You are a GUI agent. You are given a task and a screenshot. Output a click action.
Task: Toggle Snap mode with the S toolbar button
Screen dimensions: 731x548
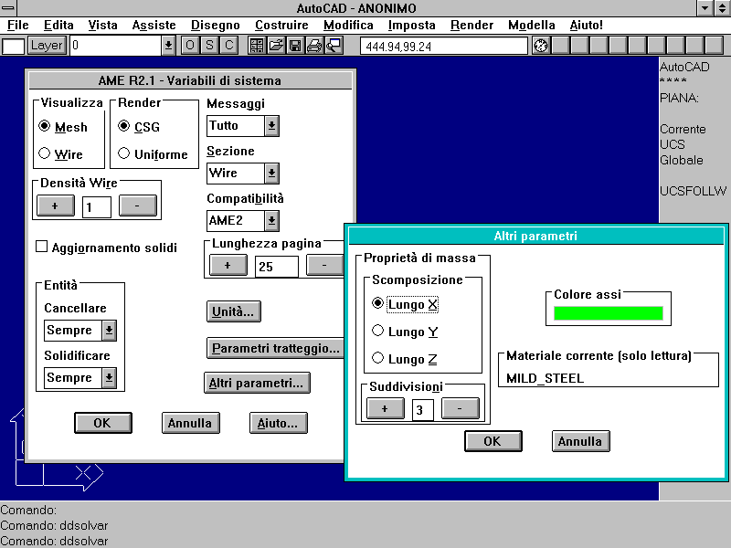tap(209, 46)
